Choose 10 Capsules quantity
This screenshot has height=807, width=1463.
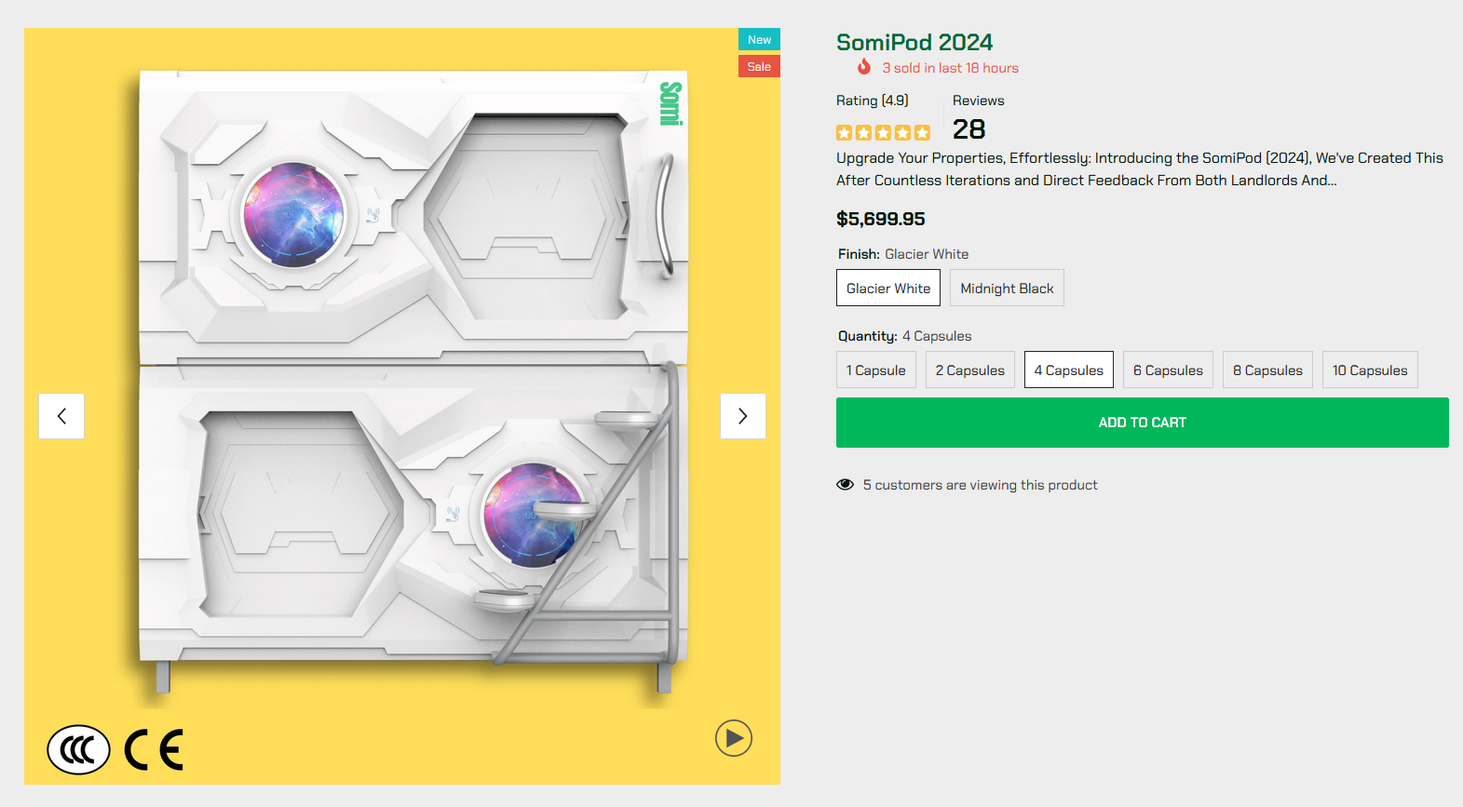tap(1370, 370)
